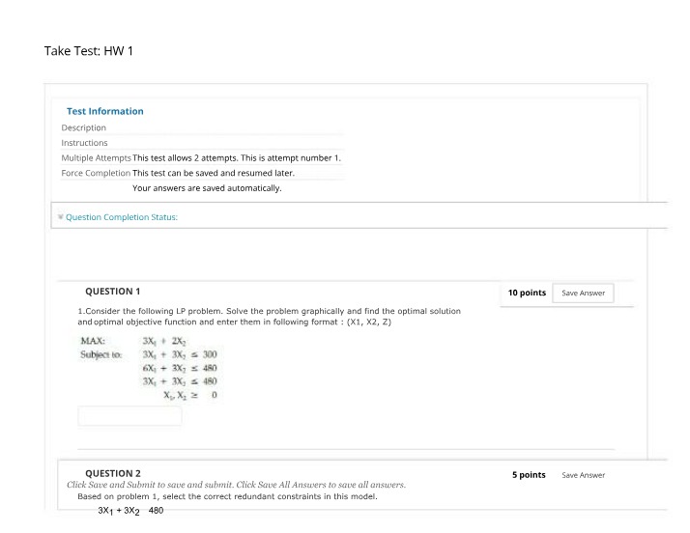
Task: Click the constraint '6X1 + 3X2 ≤ 480'
Action: [x=180, y=368]
